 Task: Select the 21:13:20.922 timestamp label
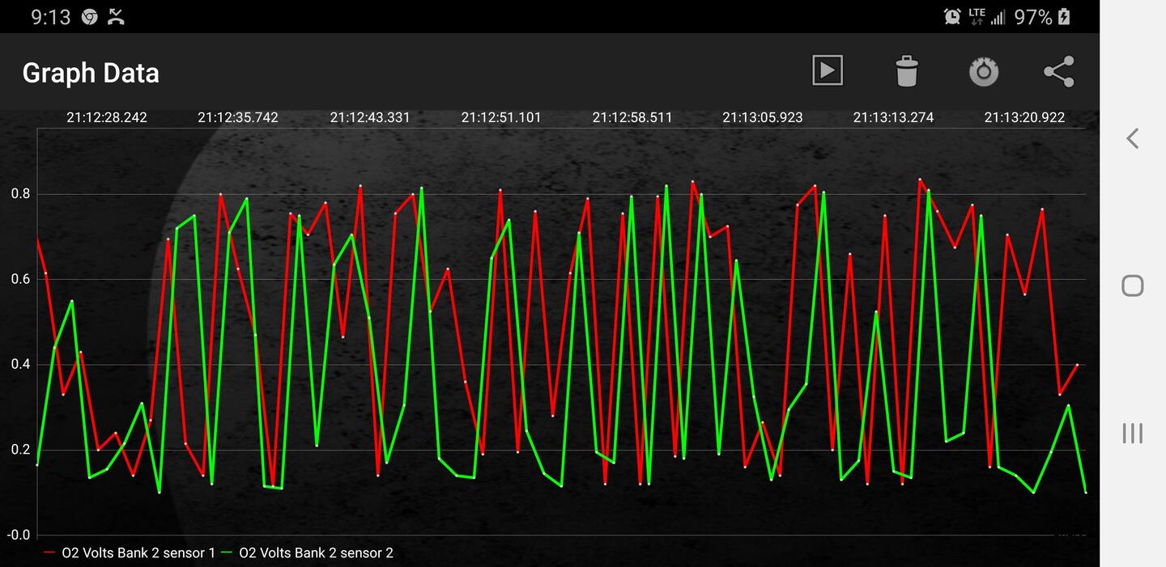[x=1024, y=117]
